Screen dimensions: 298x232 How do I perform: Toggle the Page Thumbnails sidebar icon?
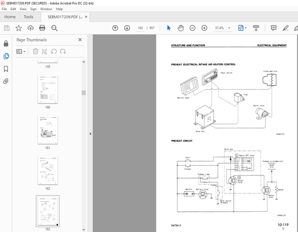coord(6,56)
